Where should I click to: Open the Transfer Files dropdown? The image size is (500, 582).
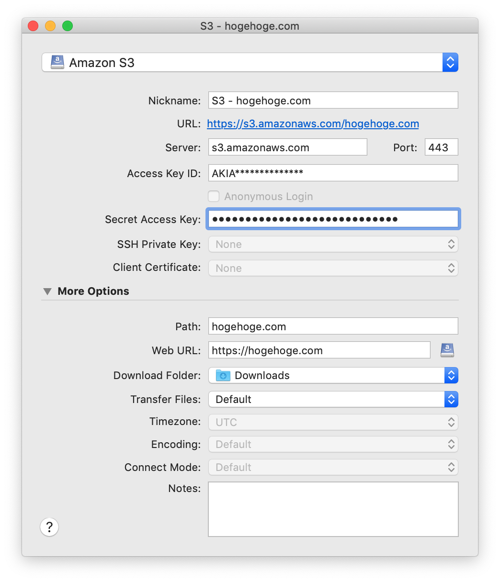point(333,399)
